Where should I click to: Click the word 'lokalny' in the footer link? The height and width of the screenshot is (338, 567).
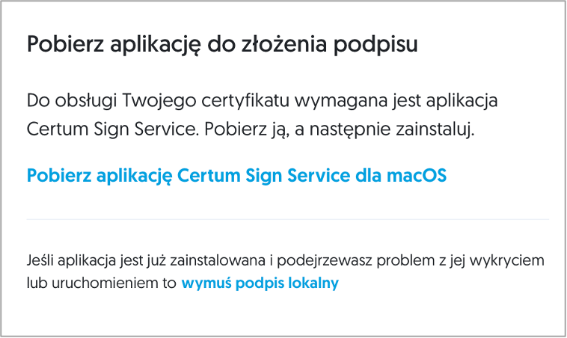tap(314, 283)
